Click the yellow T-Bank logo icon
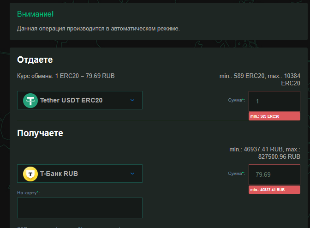Image resolution: width=310 pixels, height=228 pixels. coord(31,174)
